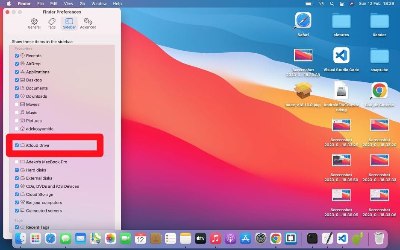Launch Safari from the Dock

pos(50,238)
